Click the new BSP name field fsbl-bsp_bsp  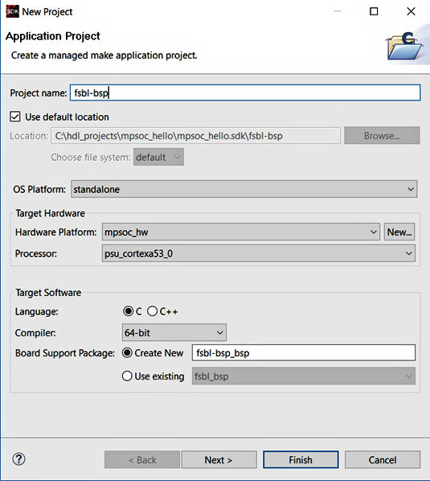click(x=304, y=353)
